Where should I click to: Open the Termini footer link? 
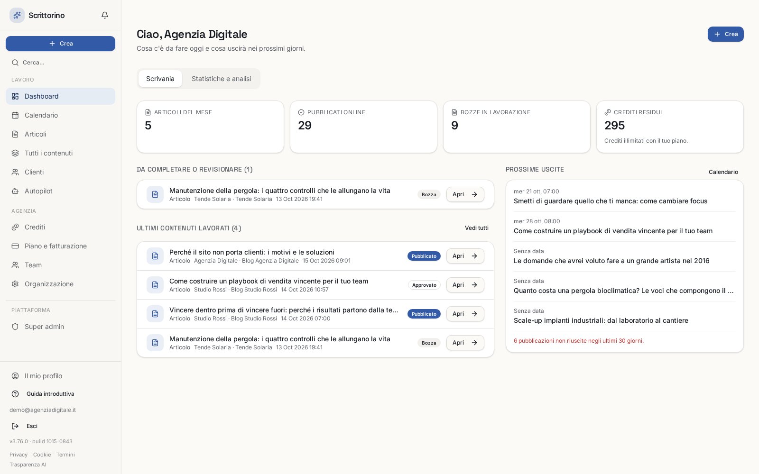65,455
